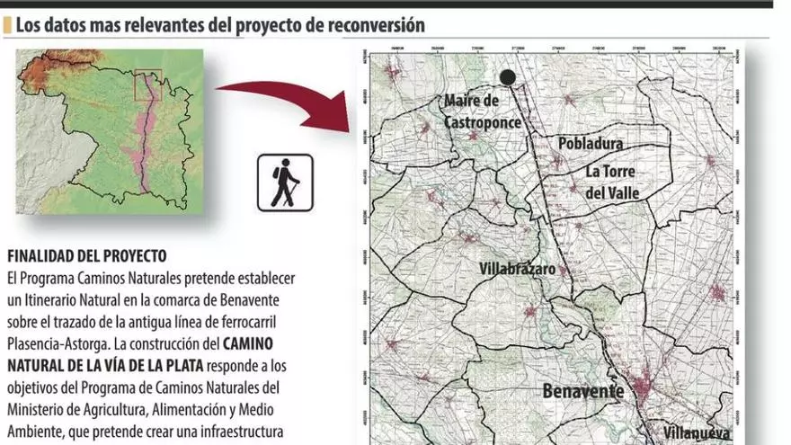Click the orange bar beside the headline
The image size is (791, 445).
click(x=7, y=25)
